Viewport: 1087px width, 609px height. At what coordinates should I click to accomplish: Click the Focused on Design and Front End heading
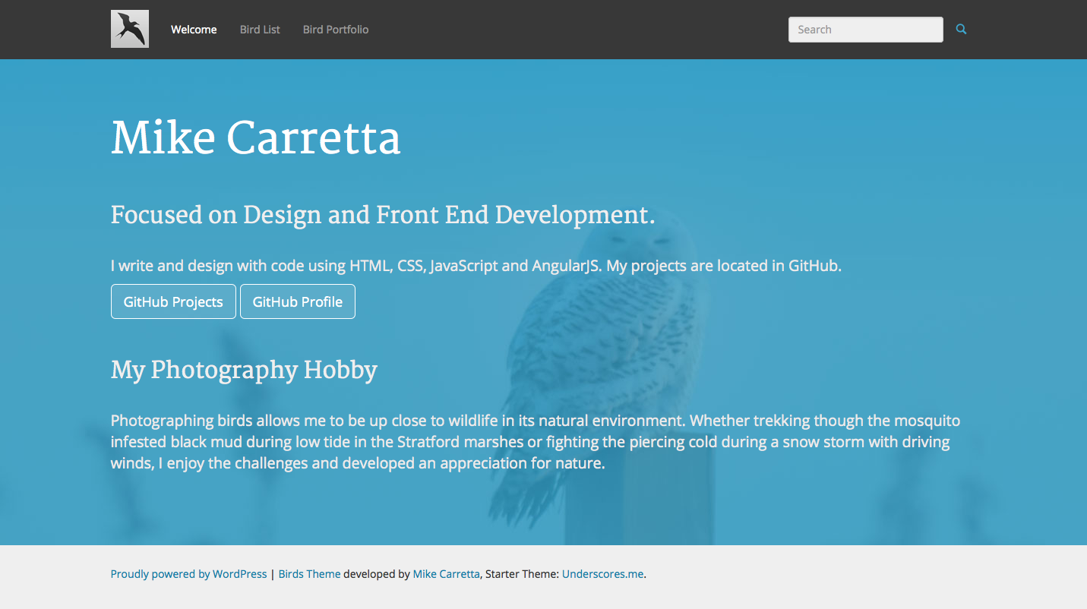coord(383,216)
